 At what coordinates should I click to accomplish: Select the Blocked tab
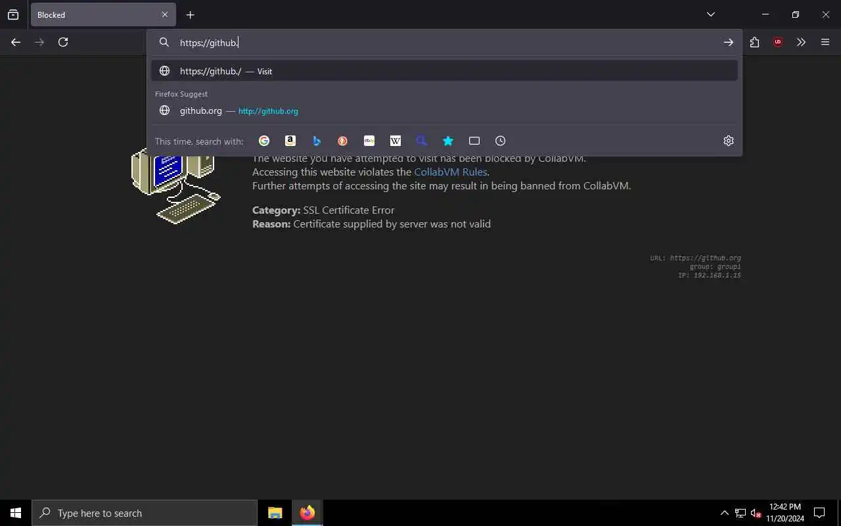tap(103, 14)
